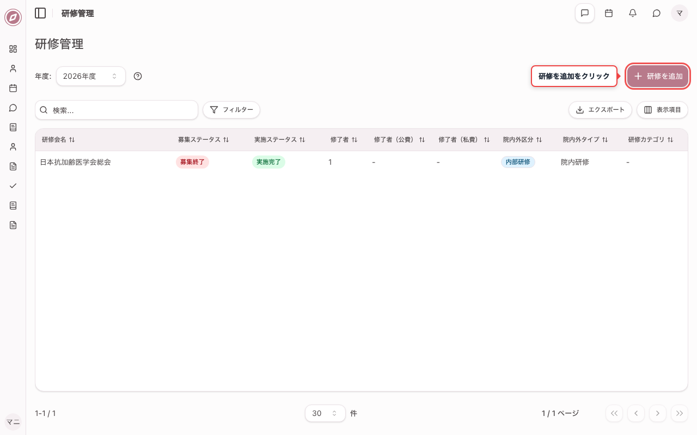Open the 30 items-per-page dropdown

click(x=325, y=413)
